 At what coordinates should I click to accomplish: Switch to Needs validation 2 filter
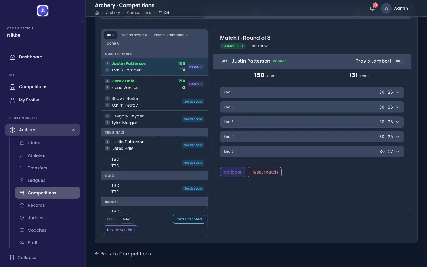tap(171, 35)
